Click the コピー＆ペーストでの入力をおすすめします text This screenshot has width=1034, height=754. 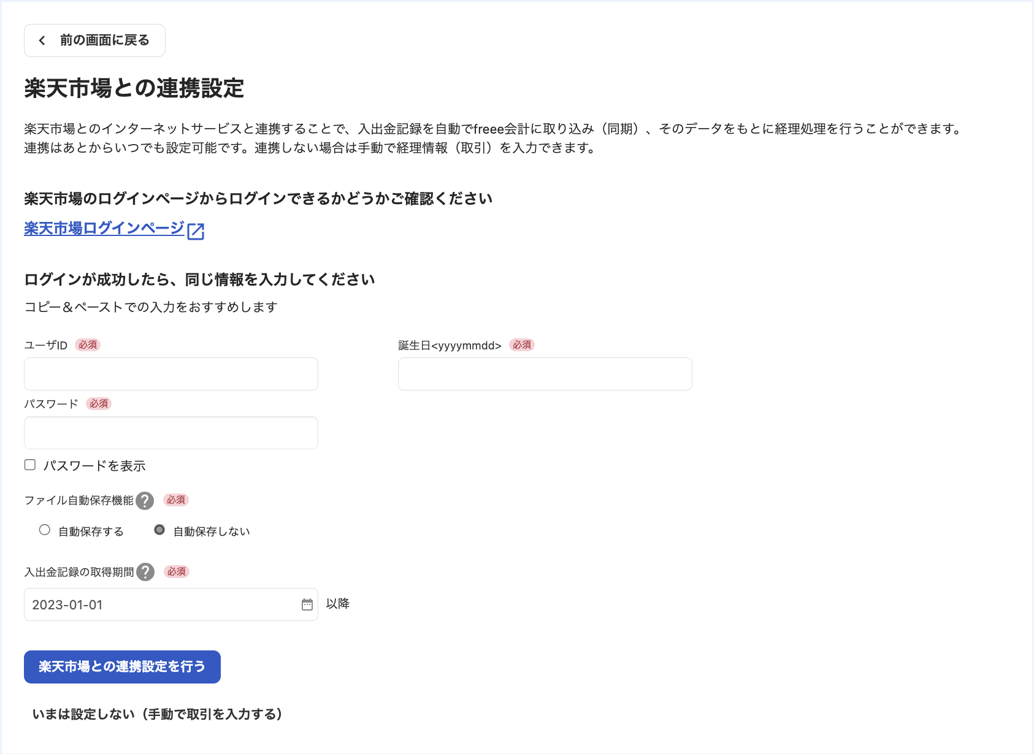click(x=151, y=307)
